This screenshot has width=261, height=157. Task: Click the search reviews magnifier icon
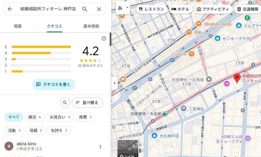(x=65, y=103)
